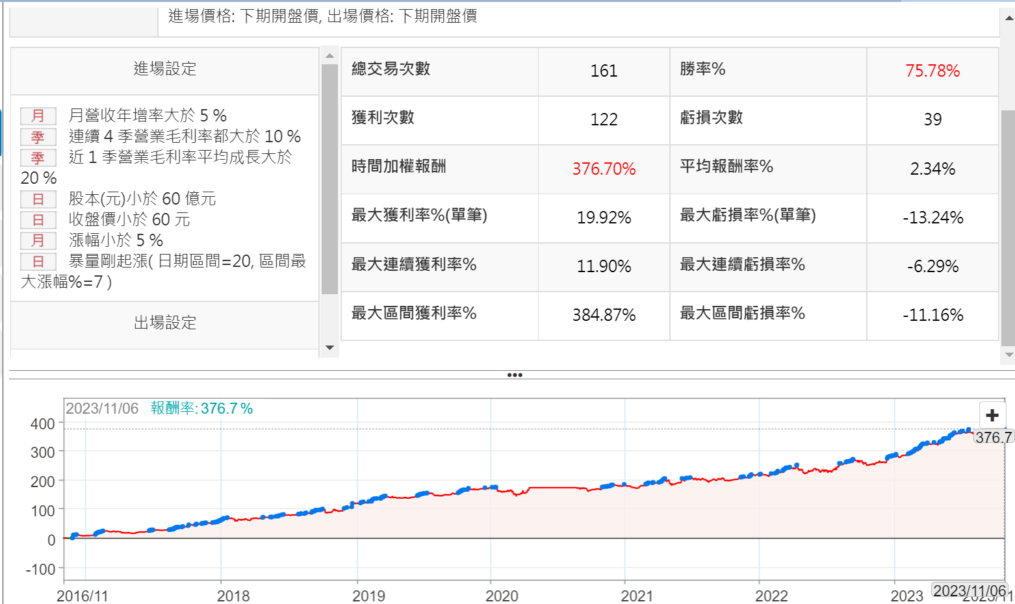Click the 月 badge beside 月營收年增率 condition

(38, 116)
